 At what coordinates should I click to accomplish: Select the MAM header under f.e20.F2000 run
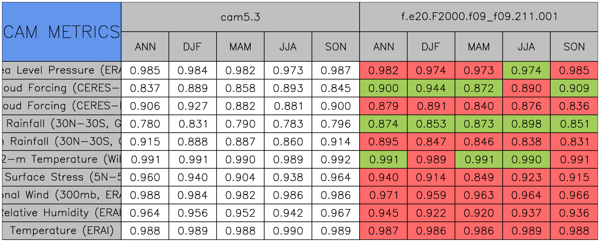479,47
